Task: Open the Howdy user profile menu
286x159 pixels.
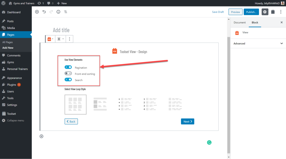Action: [x=270, y=3]
